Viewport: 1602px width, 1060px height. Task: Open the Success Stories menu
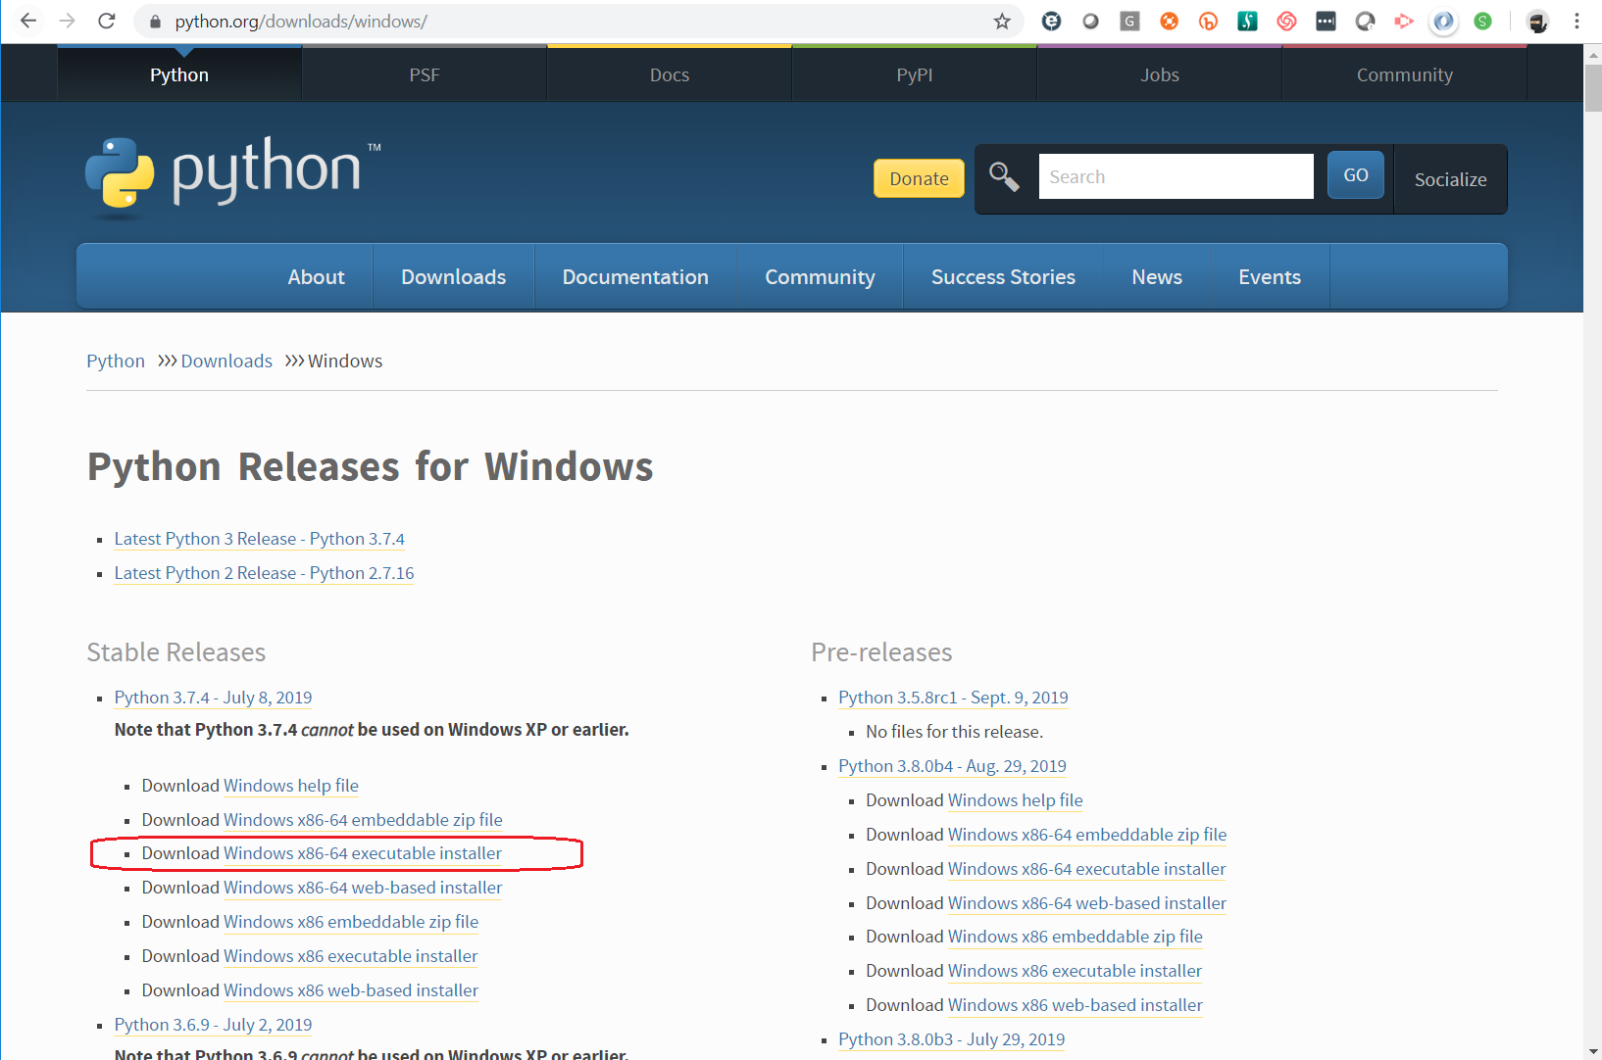coord(1003,277)
